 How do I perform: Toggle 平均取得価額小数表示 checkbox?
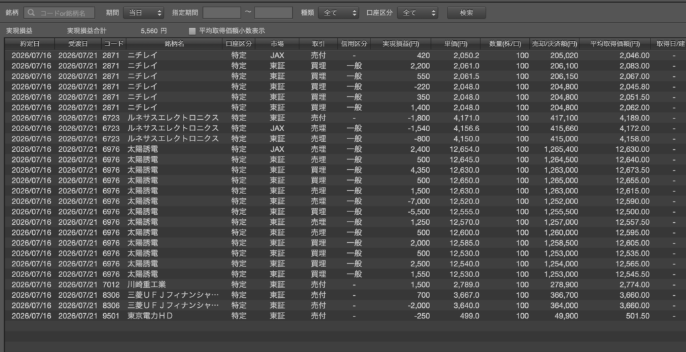pos(192,31)
